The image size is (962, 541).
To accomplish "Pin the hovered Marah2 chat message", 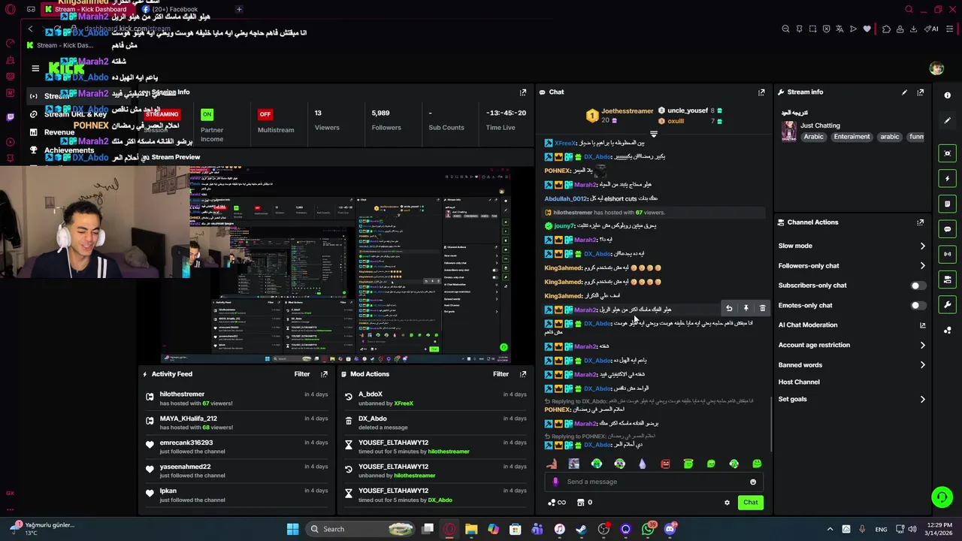I will 746,309.
